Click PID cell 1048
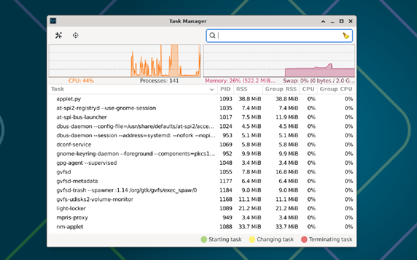The width and height of the screenshot is (417, 260). pyautogui.click(x=226, y=163)
